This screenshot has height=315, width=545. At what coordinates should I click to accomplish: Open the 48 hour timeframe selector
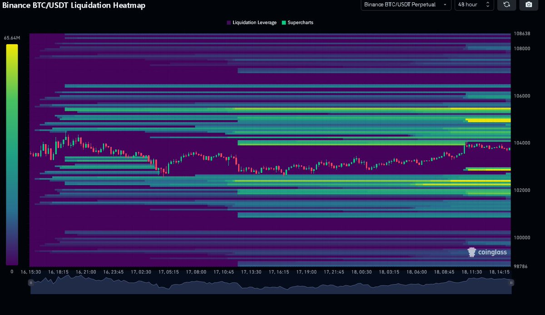(474, 5)
